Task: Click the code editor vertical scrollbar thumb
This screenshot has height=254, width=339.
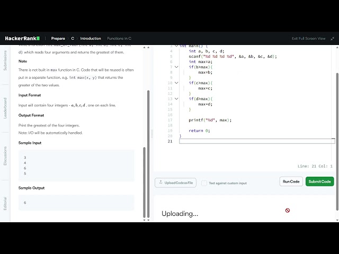Action: pos(337,141)
